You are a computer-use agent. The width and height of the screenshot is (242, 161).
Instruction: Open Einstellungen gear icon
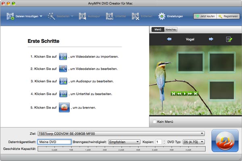pyautogui.click(x=162, y=16)
